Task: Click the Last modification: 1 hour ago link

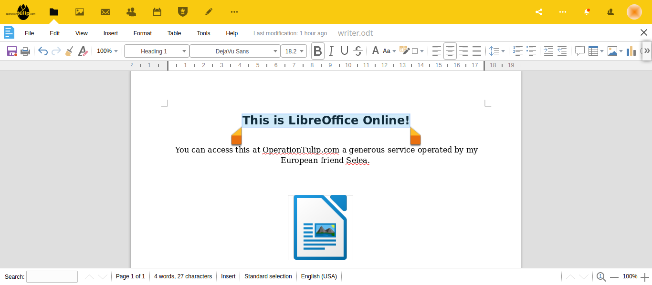Action: (290, 33)
